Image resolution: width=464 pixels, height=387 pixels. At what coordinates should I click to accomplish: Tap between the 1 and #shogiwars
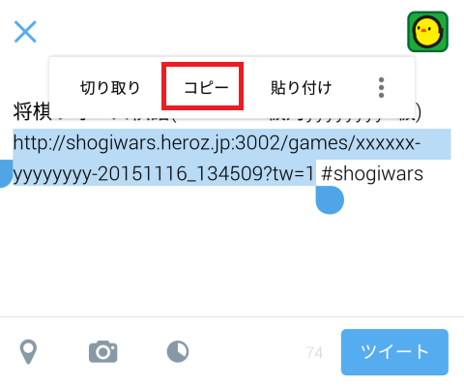pyautogui.click(x=318, y=174)
